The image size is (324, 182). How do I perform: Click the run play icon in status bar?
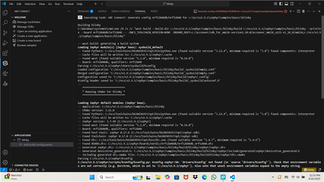click(x=44, y=170)
